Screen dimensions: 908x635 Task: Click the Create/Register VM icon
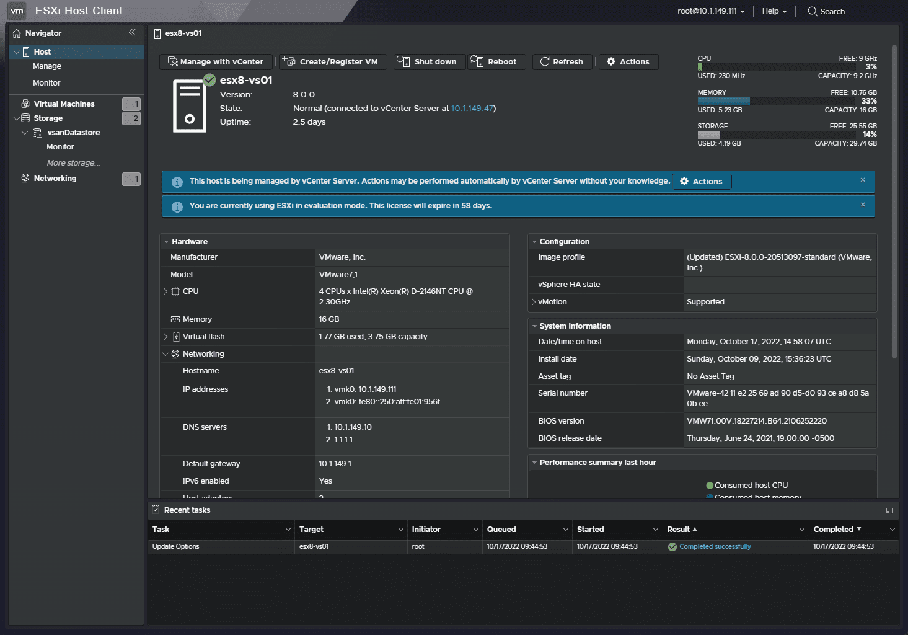click(288, 61)
